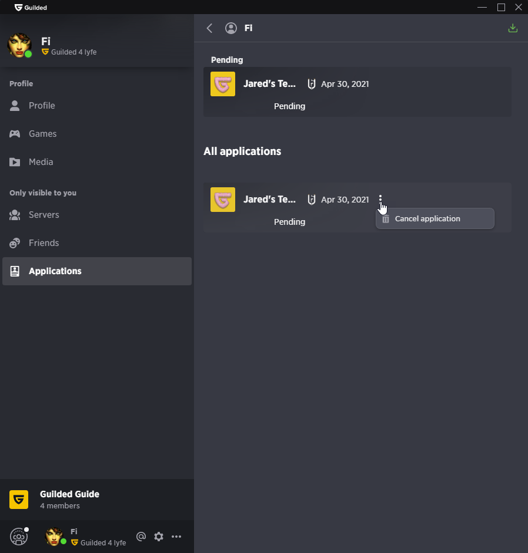Click the back arrow chevron

point(209,28)
